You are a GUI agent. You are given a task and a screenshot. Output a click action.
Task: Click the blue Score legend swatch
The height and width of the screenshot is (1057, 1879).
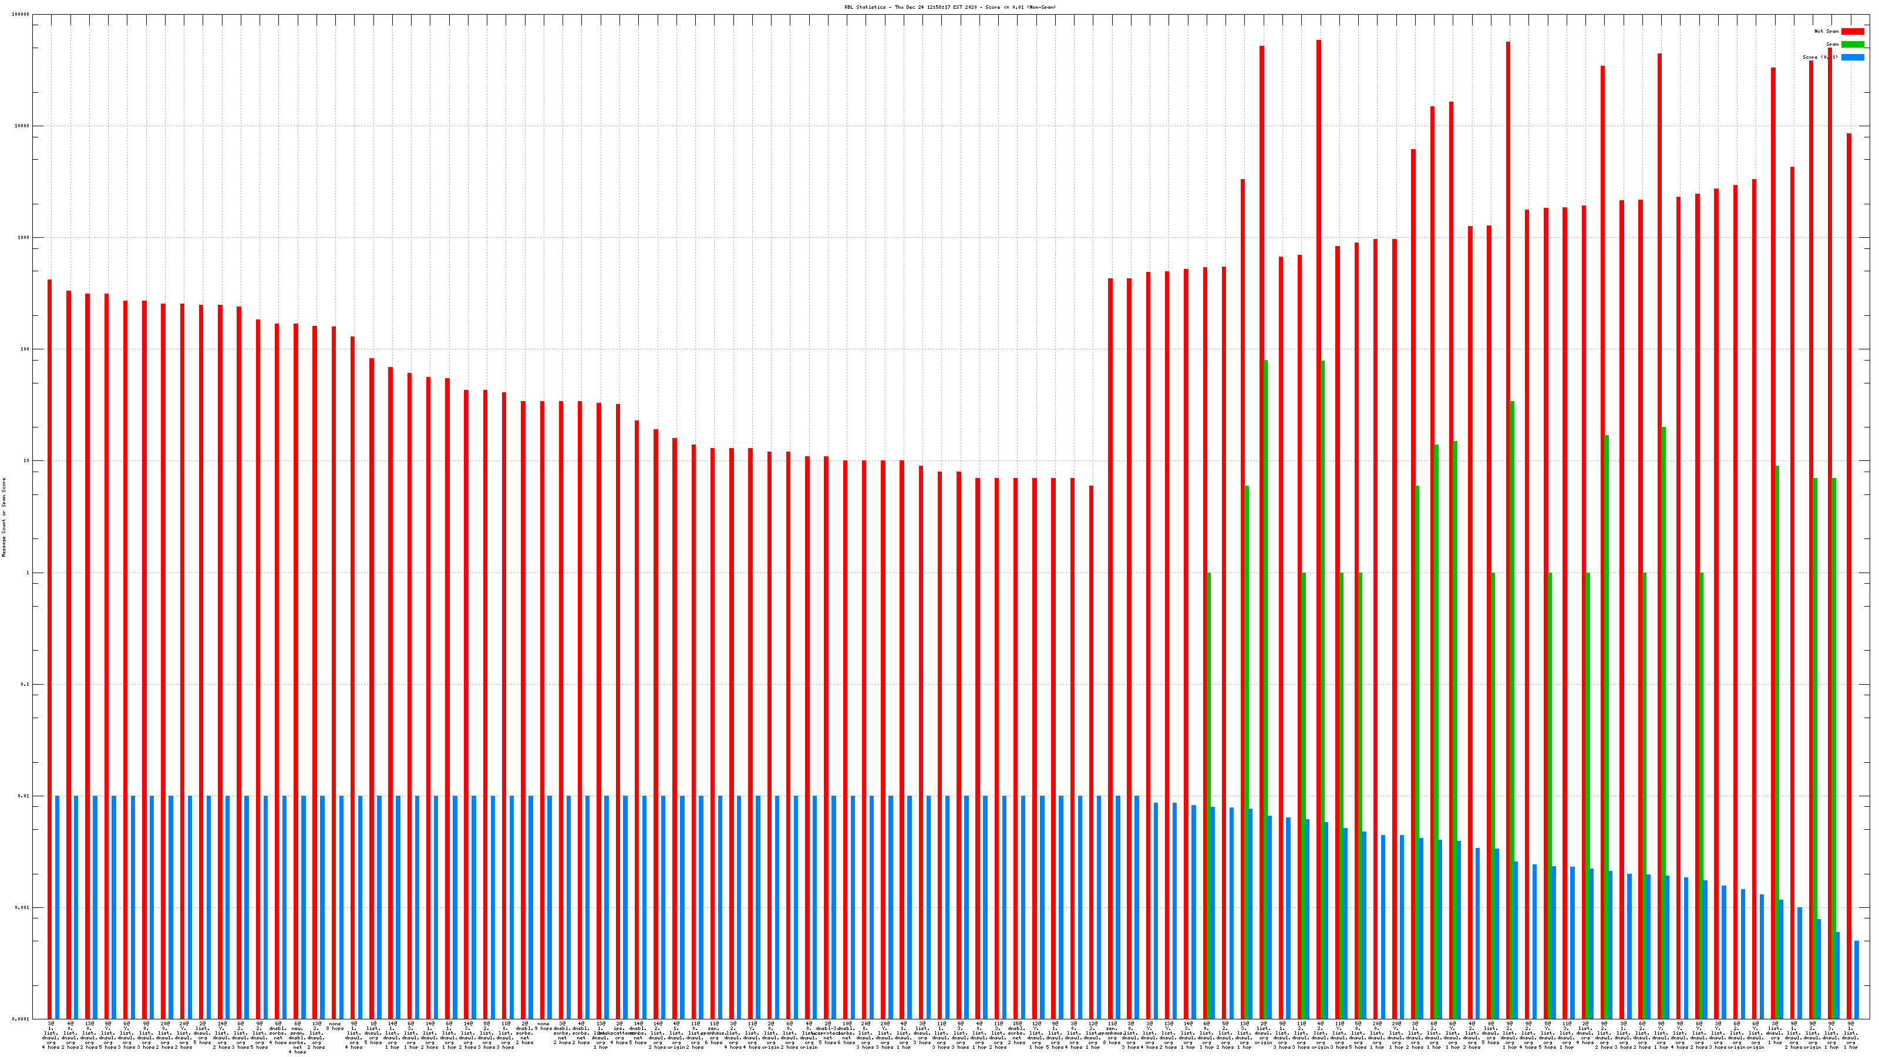[x=1852, y=57]
